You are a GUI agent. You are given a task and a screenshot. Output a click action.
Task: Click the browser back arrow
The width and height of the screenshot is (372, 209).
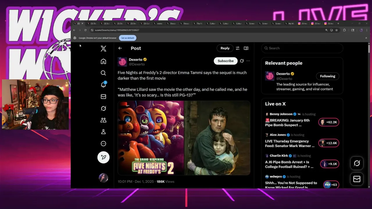click(74, 30)
